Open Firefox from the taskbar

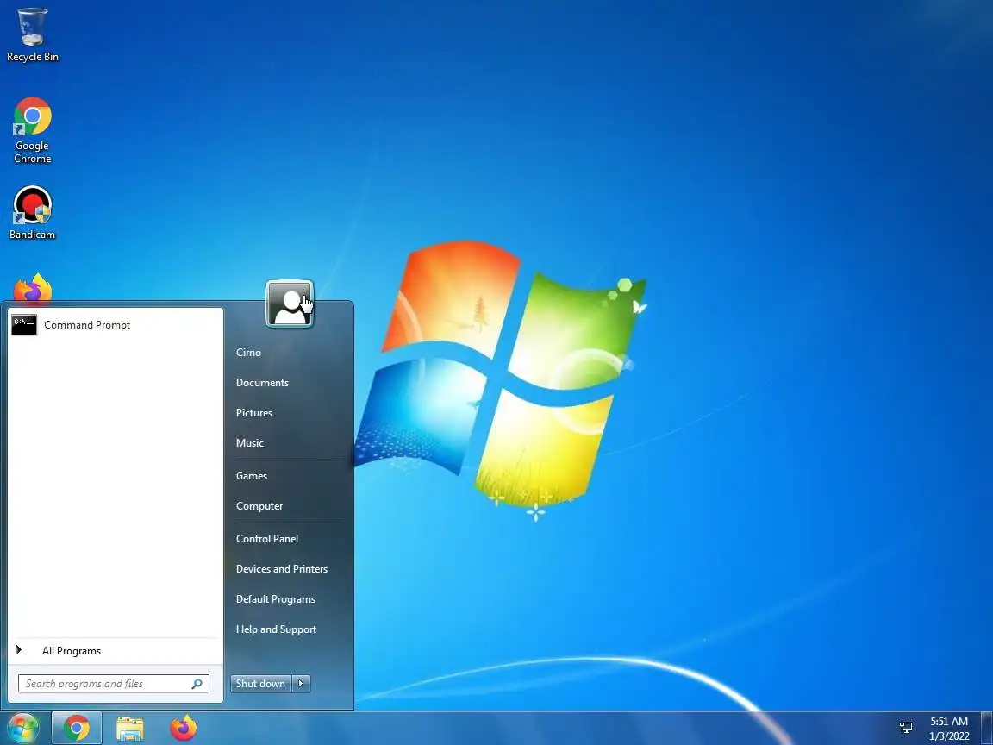[x=184, y=729]
